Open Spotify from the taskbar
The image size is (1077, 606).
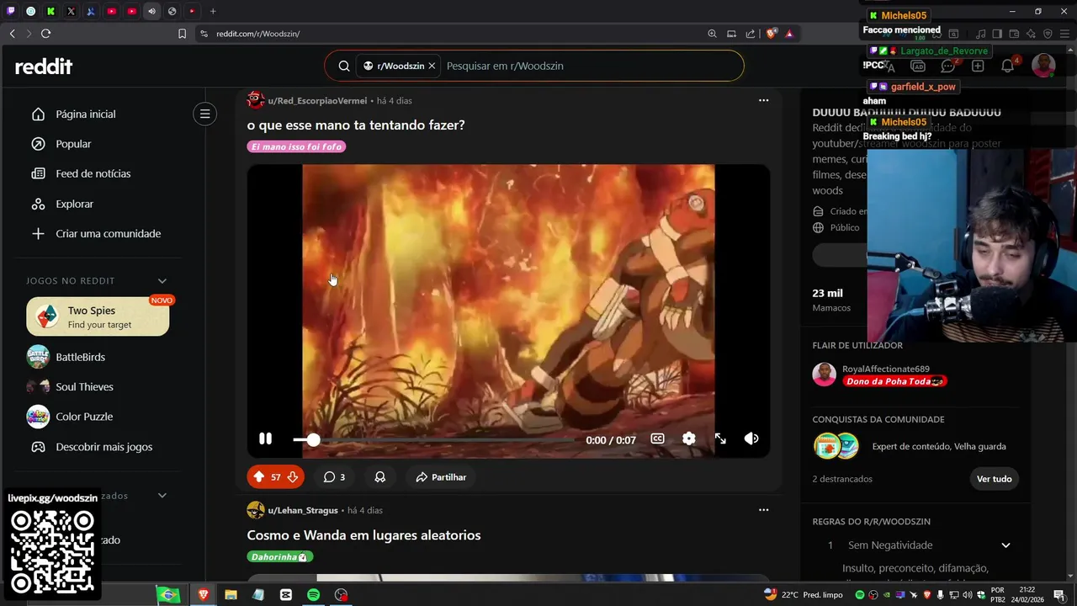coord(313,594)
